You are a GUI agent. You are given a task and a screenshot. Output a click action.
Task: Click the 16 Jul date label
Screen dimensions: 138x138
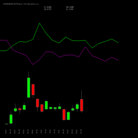tap(54, 132)
